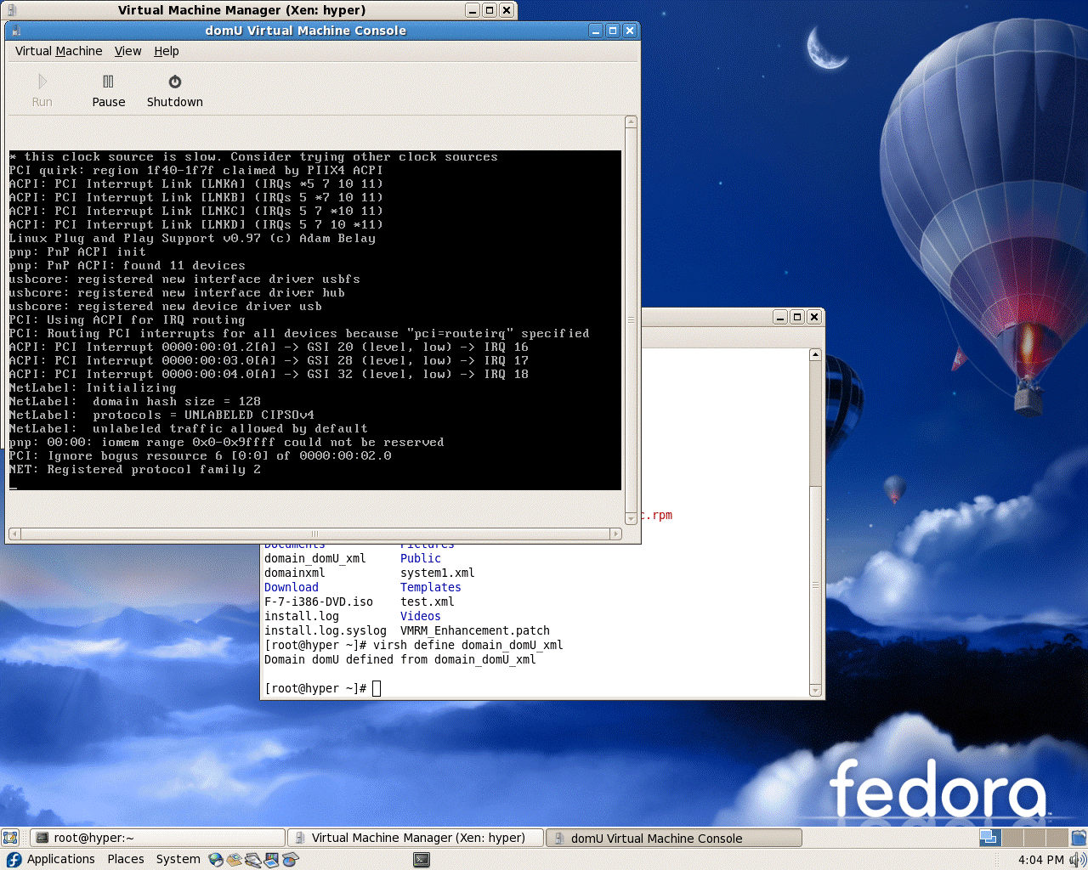Screen dimensions: 1088x870
Task: Click the console horizontal scrollbar
Action: pos(314,534)
